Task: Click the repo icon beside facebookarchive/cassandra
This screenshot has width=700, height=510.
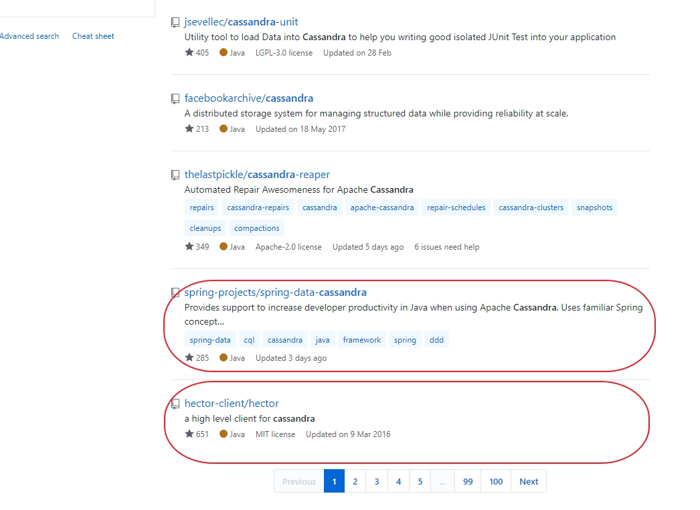Action: tap(175, 98)
